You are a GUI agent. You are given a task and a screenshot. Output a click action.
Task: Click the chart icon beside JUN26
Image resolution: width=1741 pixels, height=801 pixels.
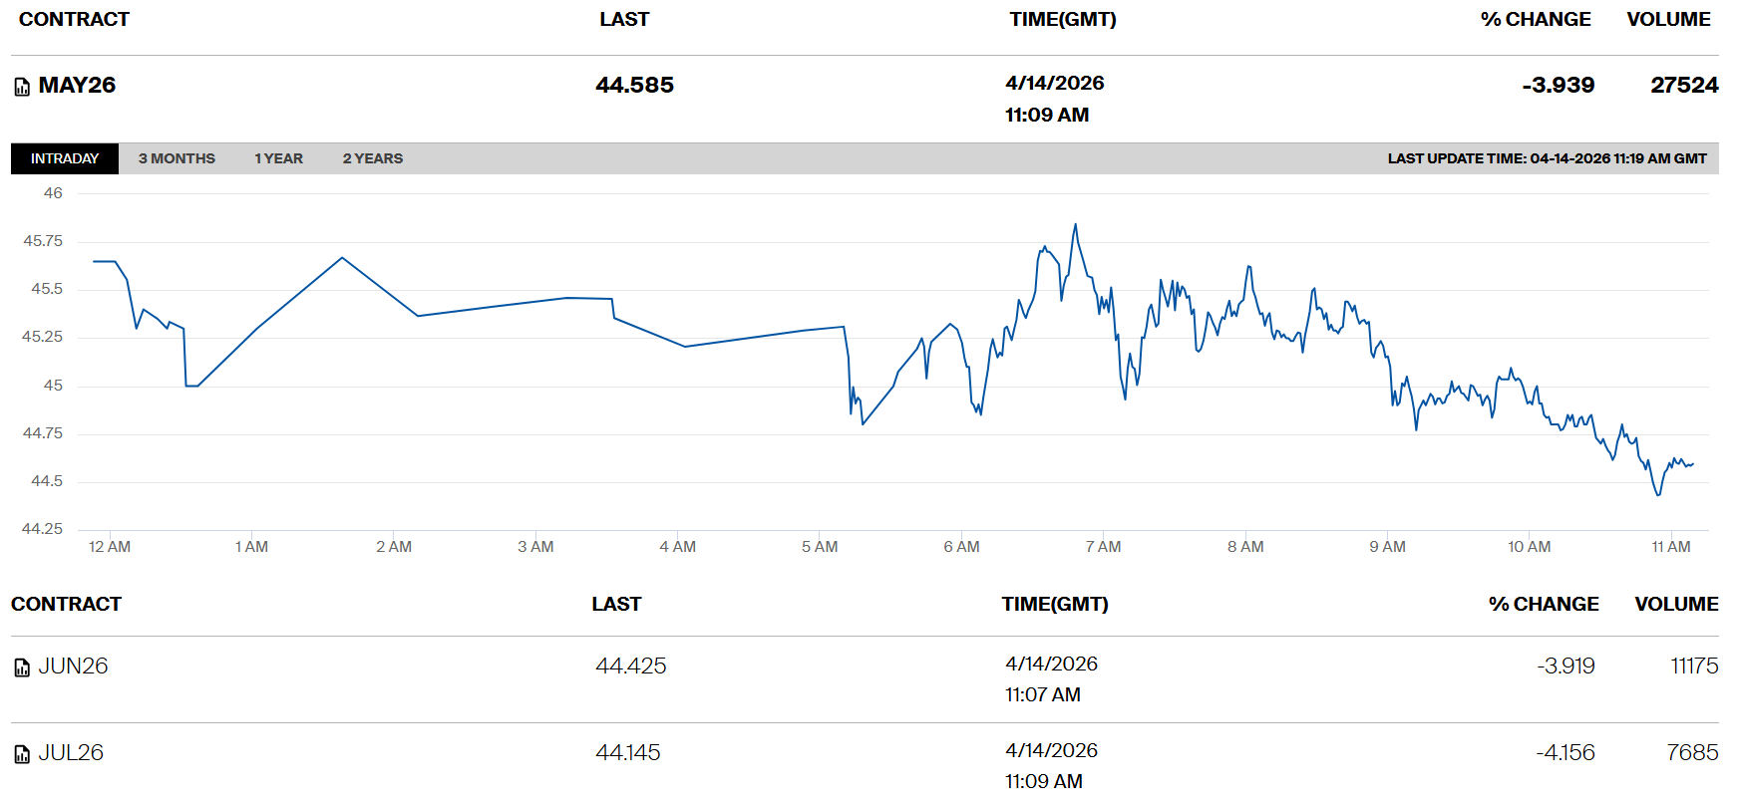(x=22, y=667)
